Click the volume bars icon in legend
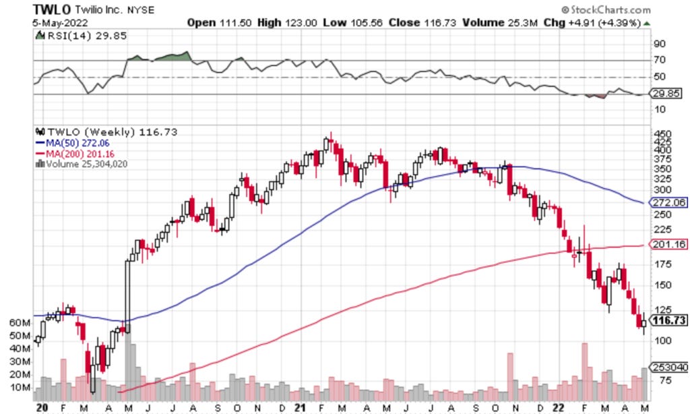The height and width of the screenshot is (414, 690). click(x=40, y=164)
